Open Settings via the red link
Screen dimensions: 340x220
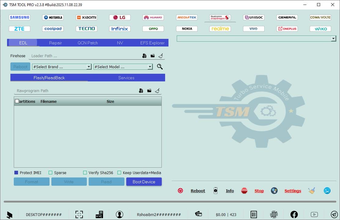coord(293,190)
